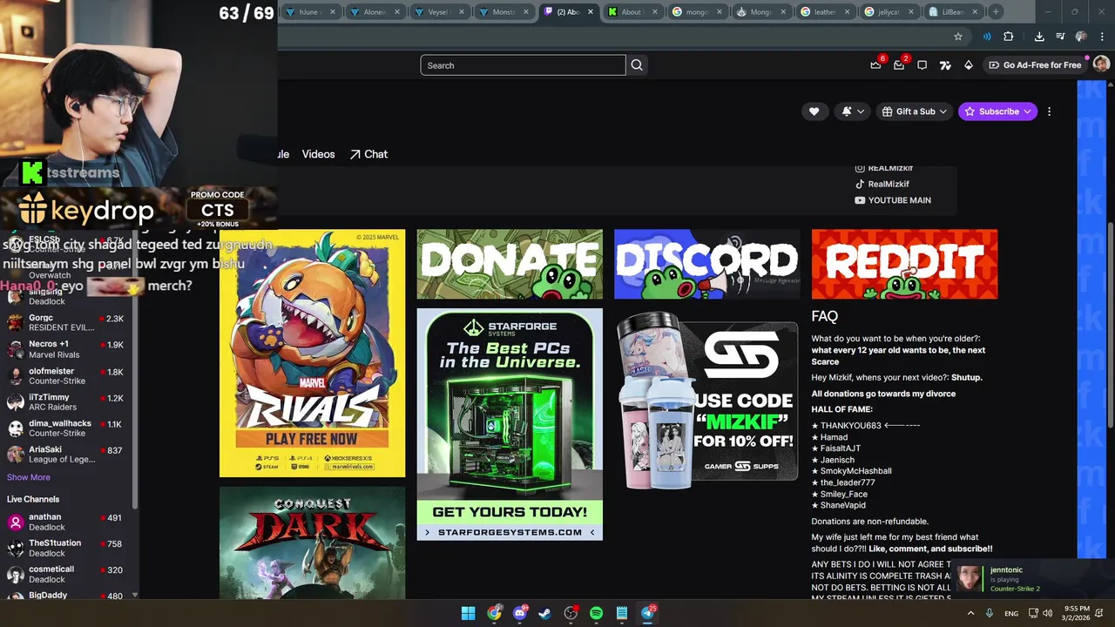The image size is (1115, 627).
Task: Open the Chrome three-dot menu
Action: tap(1103, 37)
